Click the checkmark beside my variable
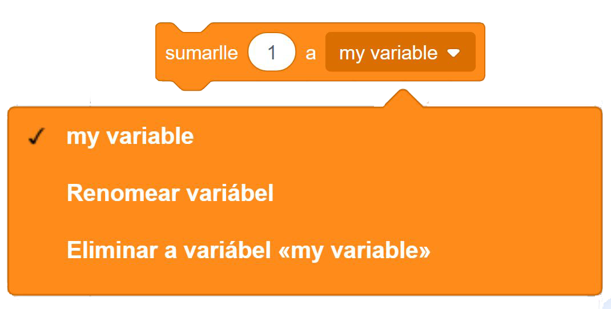The image size is (611, 309). (36, 137)
